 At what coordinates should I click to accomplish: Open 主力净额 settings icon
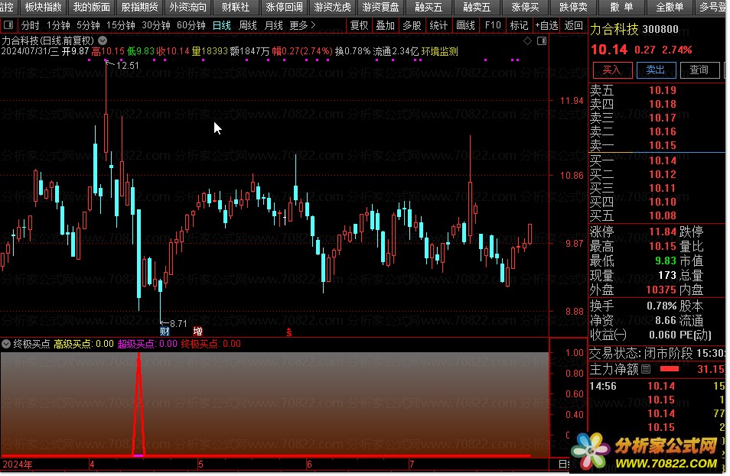tap(646, 369)
